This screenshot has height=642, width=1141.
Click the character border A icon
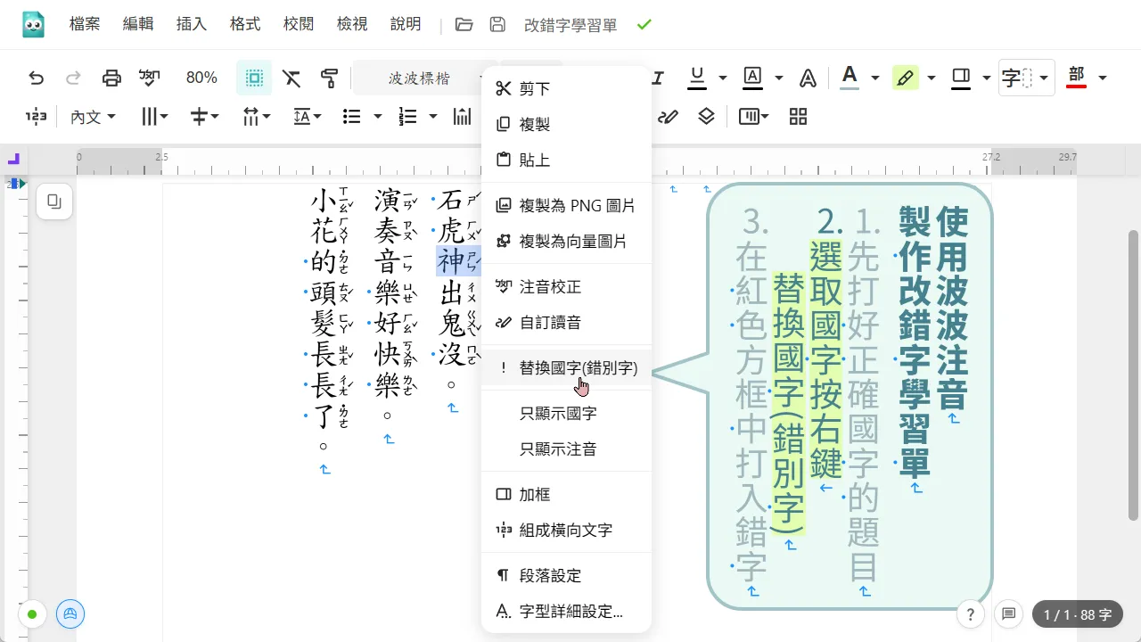[x=753, y=78]
